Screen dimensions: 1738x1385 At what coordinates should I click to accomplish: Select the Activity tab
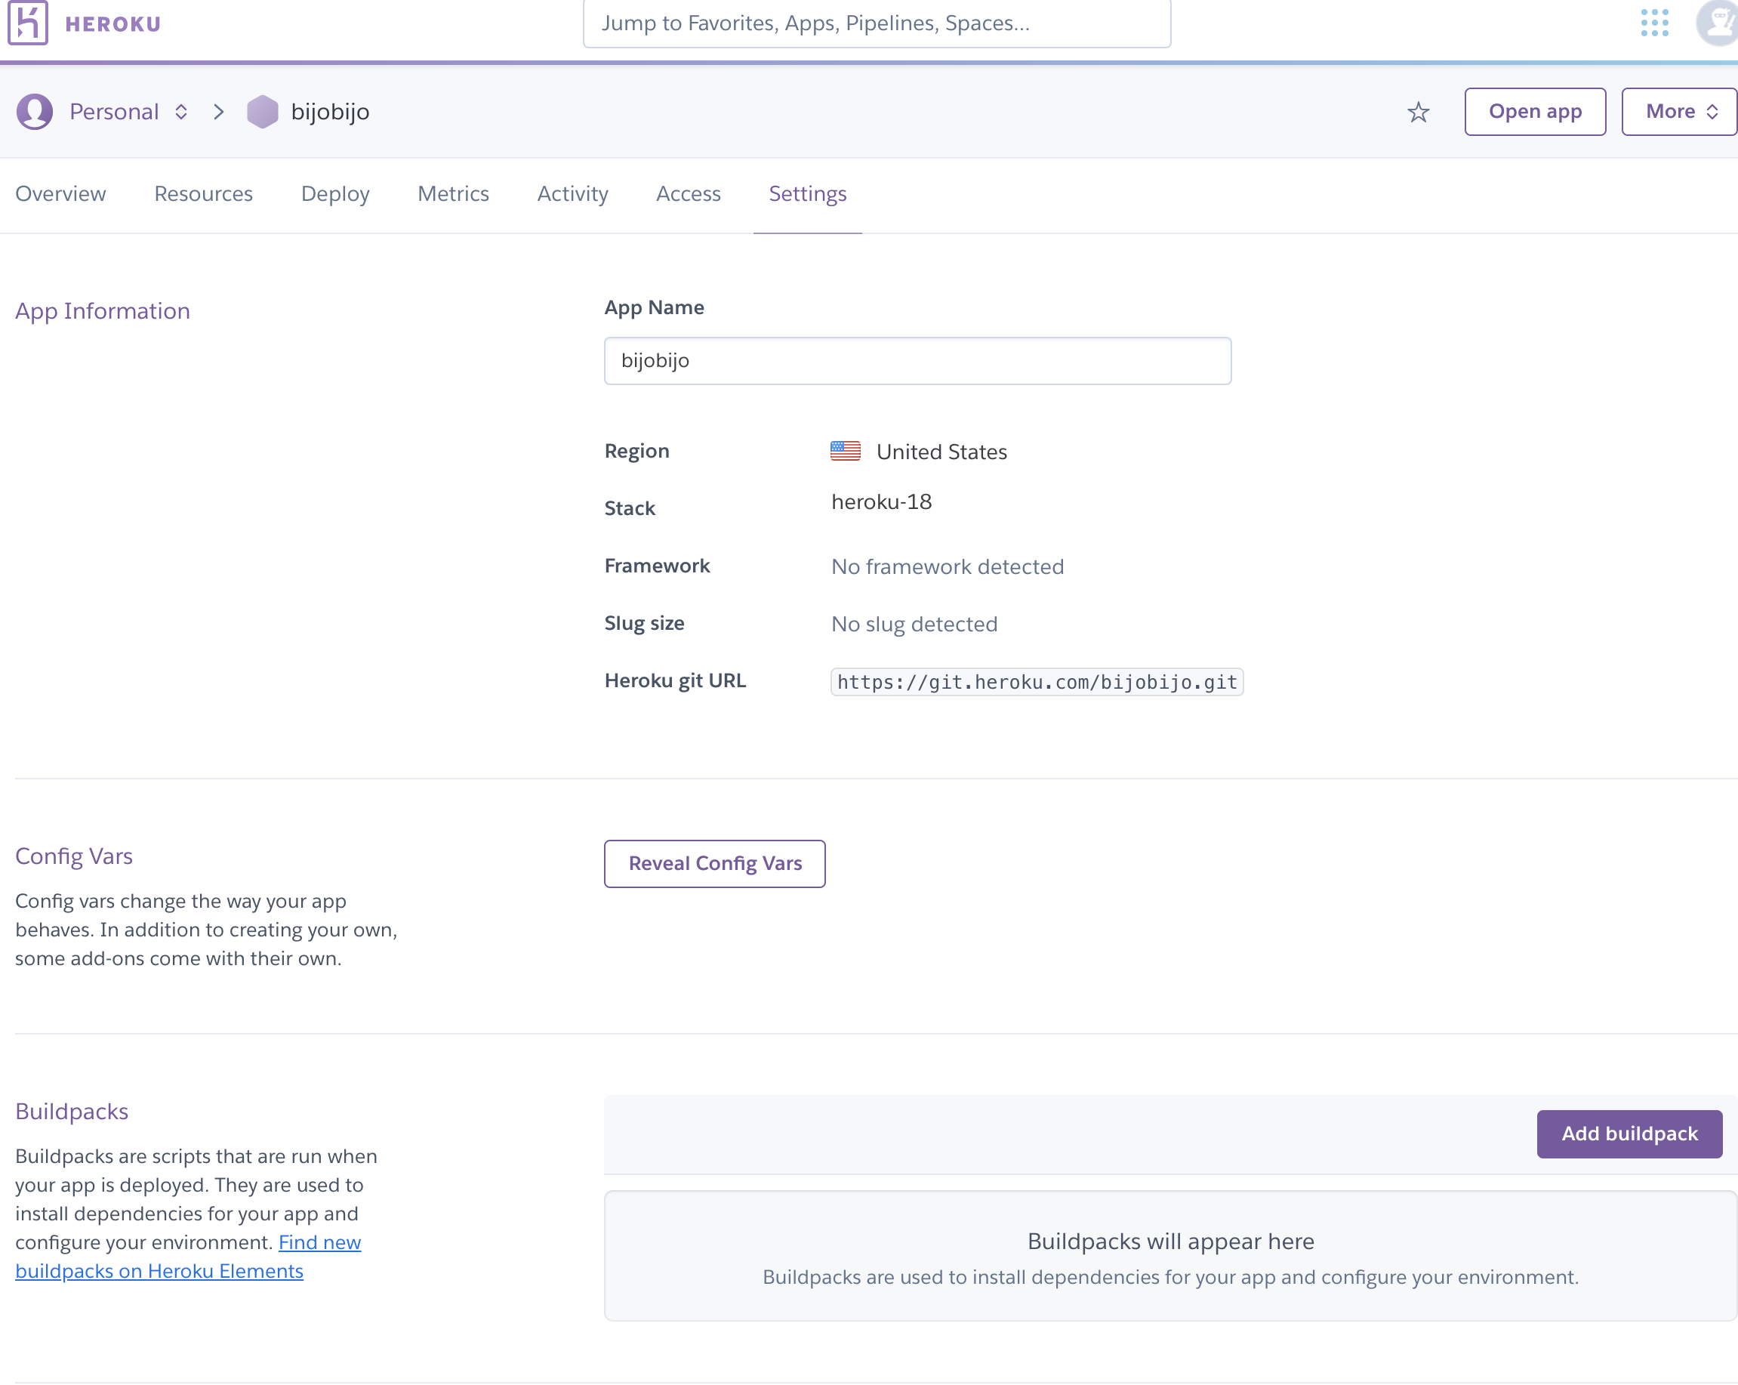(x=574, y=193)
